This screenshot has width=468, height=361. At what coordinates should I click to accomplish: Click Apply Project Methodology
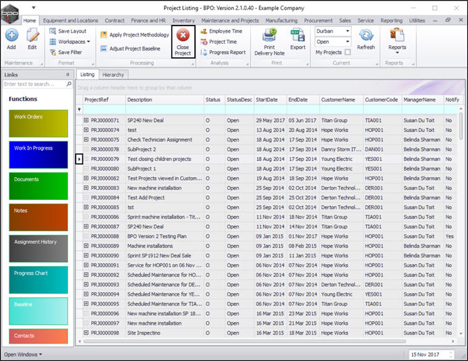pos(134,34)
